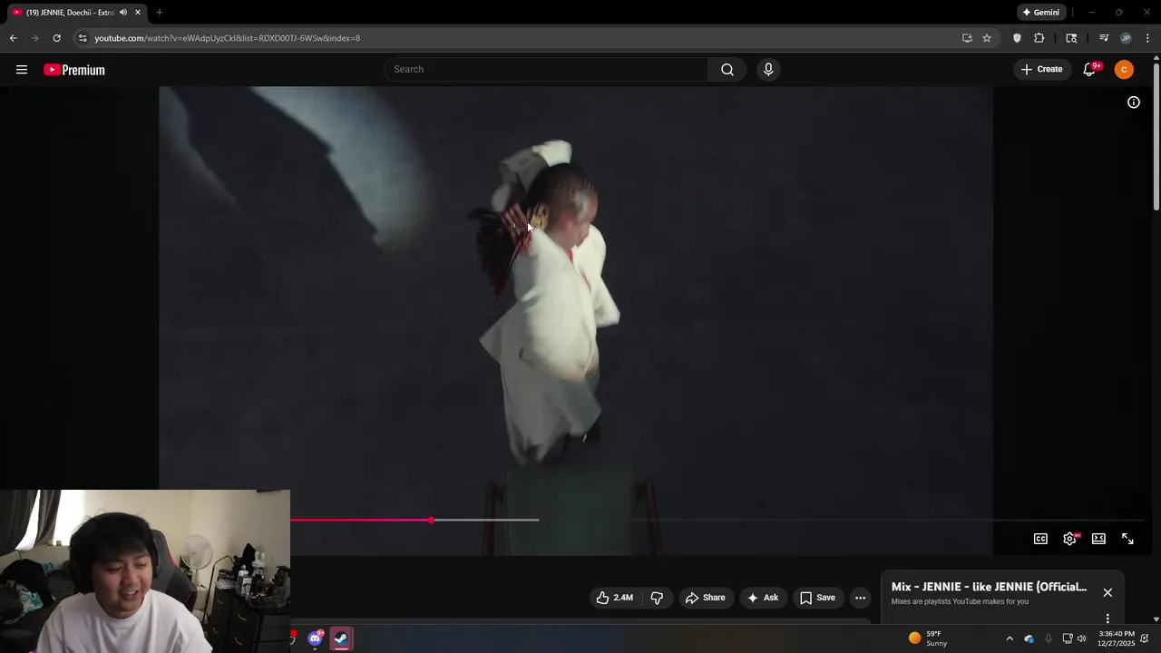Image resolution: width=1161 pixels, height=653 pixels.
Task: Open Windows notification center bell
Action: 1146,638
